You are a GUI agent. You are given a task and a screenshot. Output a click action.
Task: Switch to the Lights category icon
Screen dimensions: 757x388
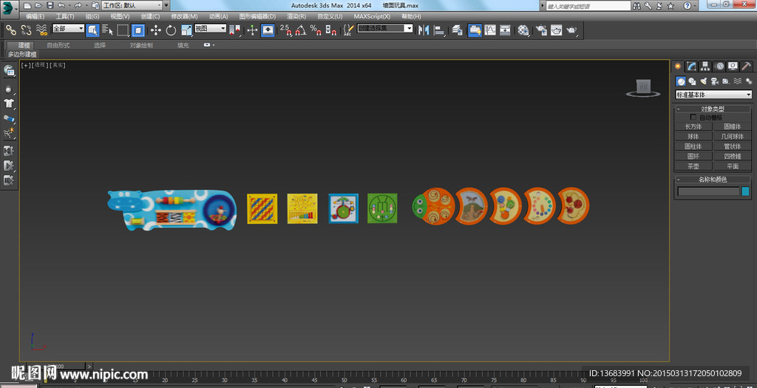coord(702,81)
